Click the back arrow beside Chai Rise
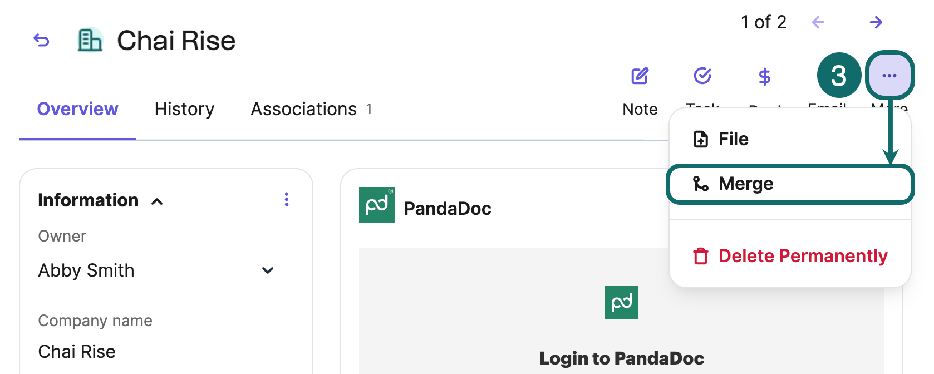The image size is (934, 374). pyautogui.click(x=41, y=41)
